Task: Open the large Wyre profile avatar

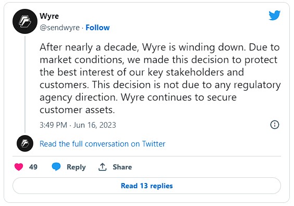Action: 25,21
